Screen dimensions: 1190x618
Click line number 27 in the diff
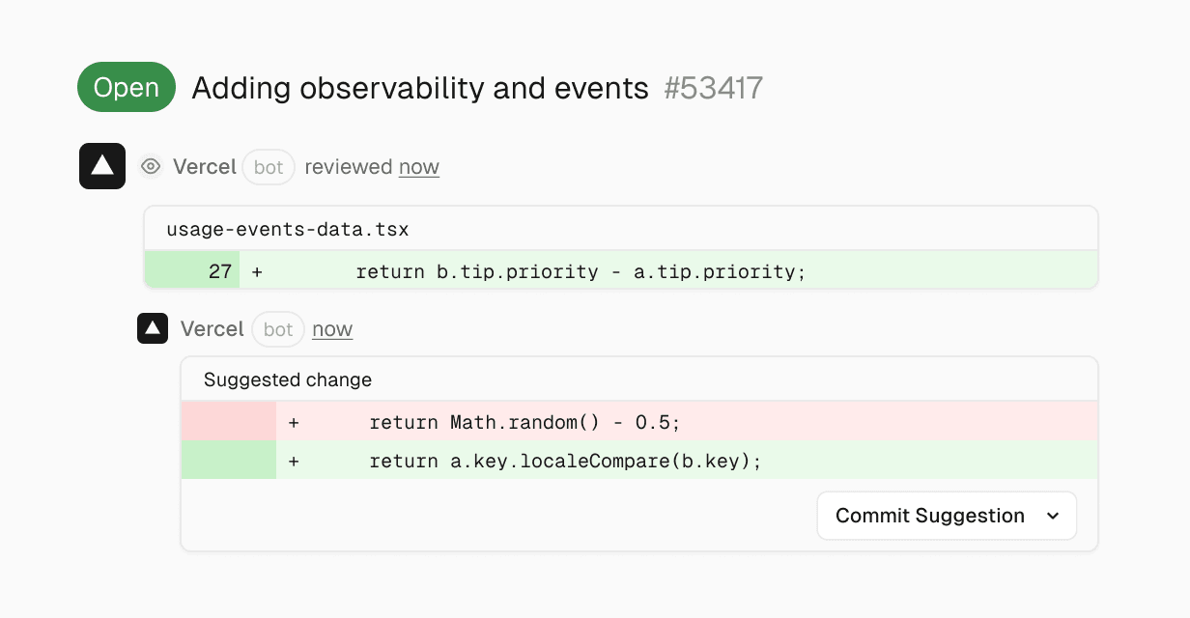220,271
